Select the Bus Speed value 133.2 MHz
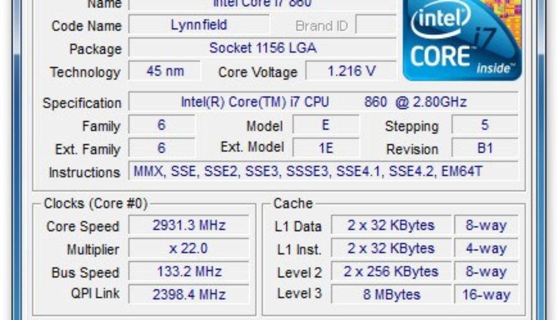Screen dimensions: 558x320 click(189, 271)
